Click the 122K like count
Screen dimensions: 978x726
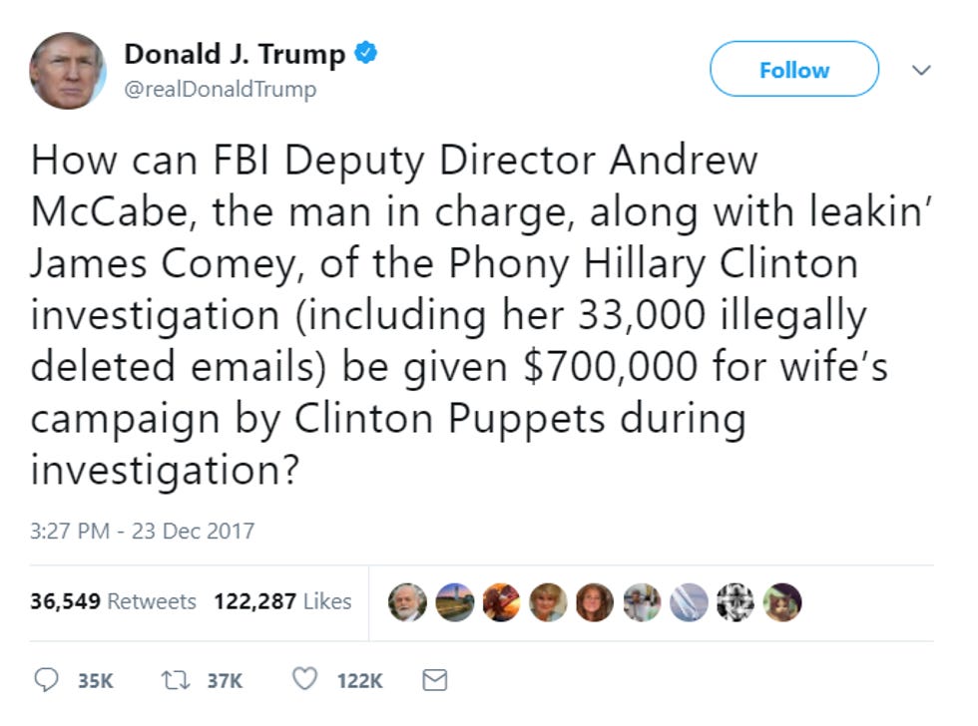[x=360, y=680]
